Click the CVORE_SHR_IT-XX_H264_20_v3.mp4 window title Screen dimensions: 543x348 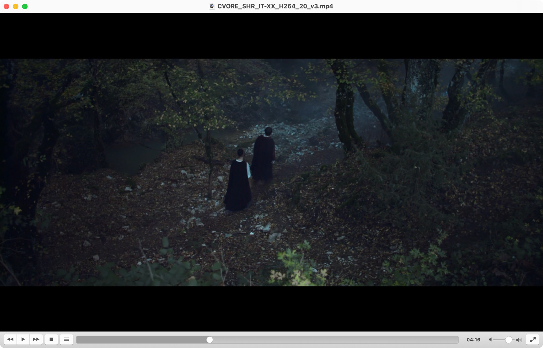(x=275, y=6)
